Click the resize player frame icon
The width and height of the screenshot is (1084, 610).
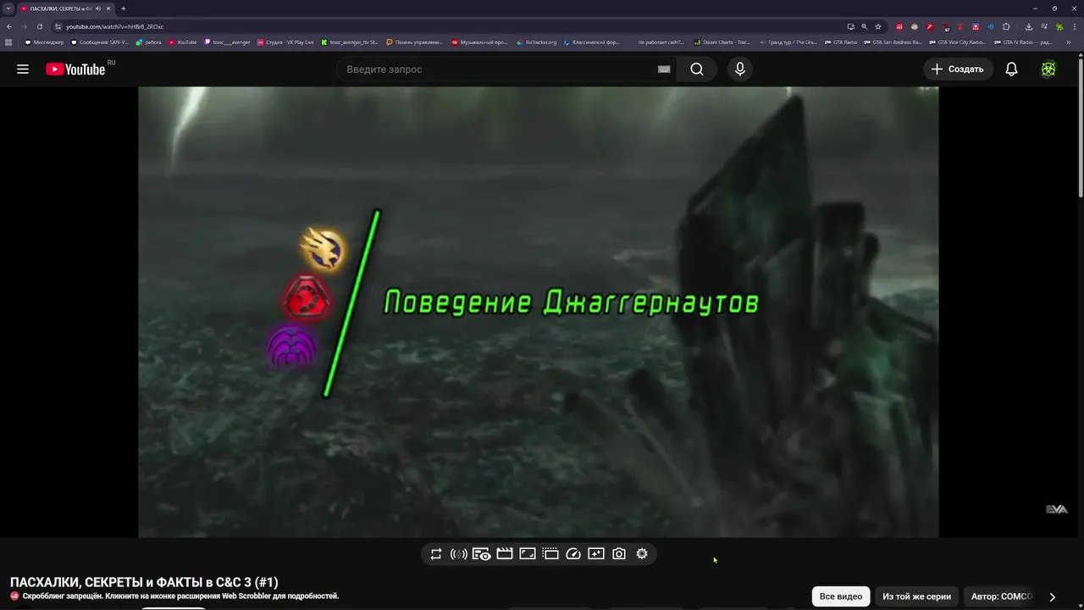[528, 554]
